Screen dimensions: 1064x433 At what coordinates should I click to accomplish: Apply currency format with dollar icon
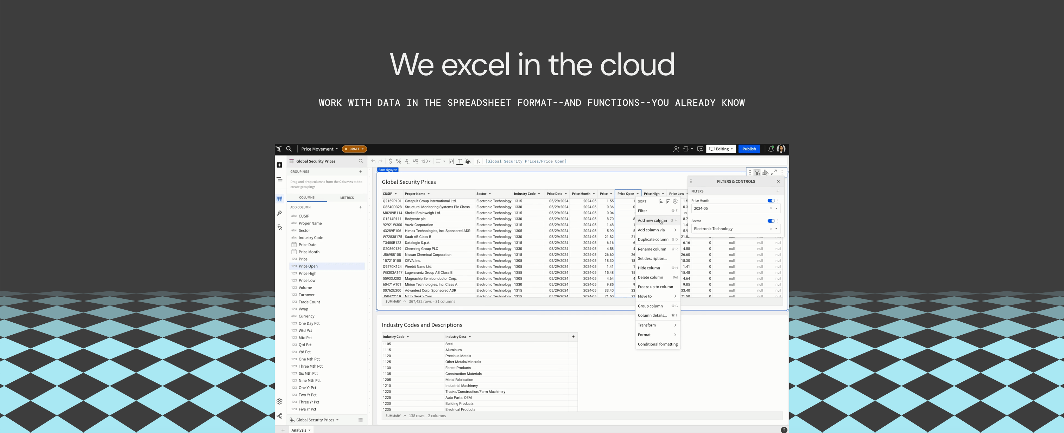point(390,161)
